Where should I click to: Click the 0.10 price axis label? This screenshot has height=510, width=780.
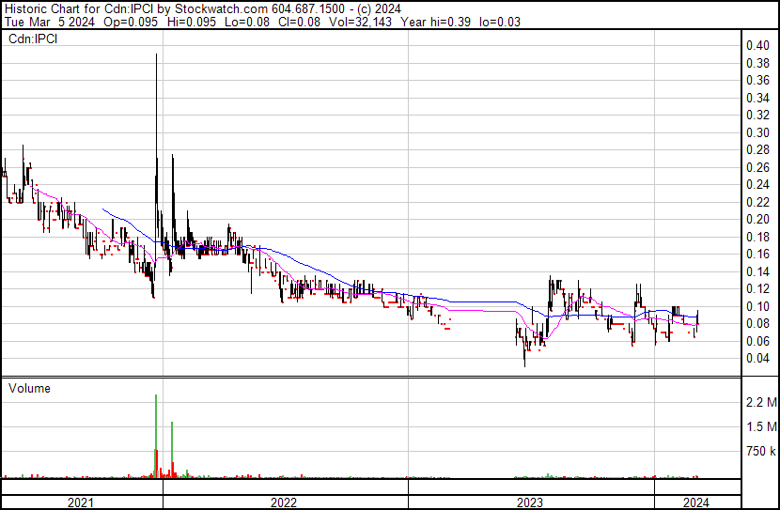tap(757, 306)
